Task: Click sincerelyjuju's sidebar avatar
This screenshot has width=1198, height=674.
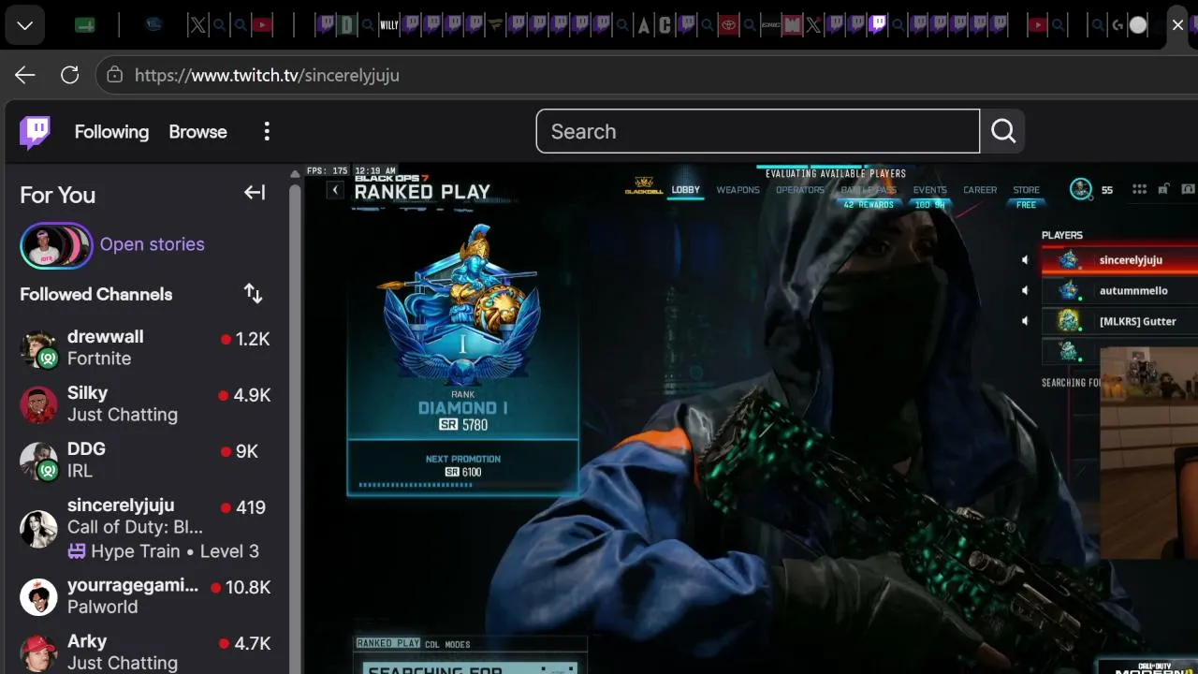Action: [38, 529]
